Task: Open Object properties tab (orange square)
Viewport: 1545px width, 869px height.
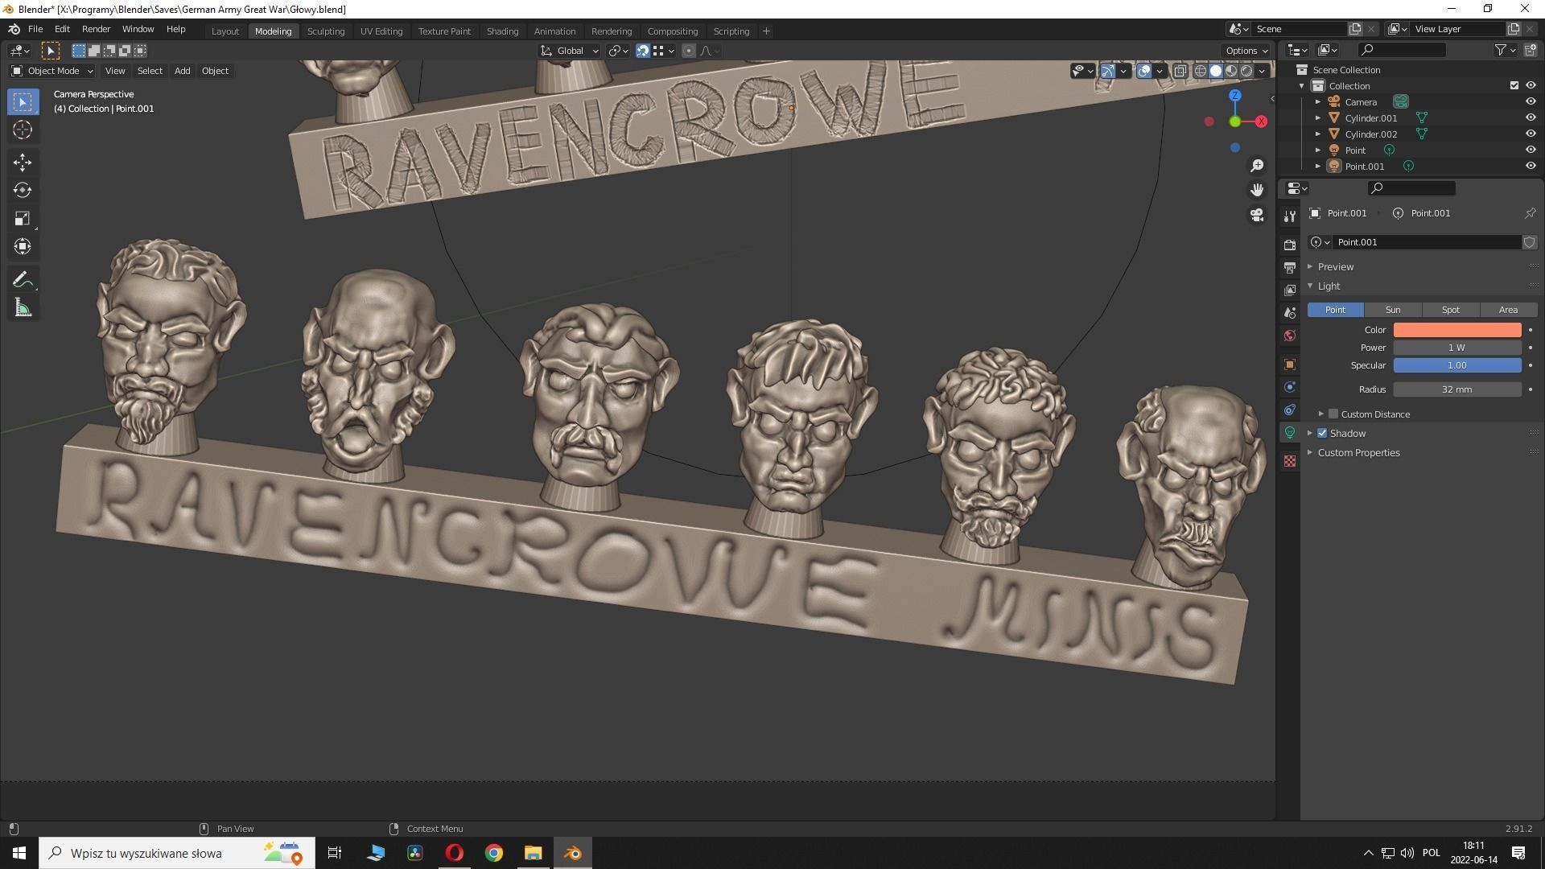Action: (1290, 364)
